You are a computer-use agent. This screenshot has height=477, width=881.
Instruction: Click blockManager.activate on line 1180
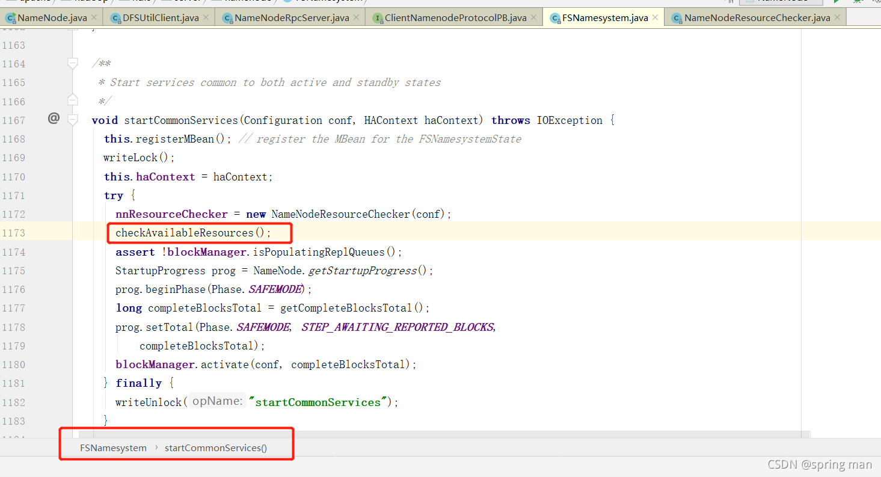(182, 365)
